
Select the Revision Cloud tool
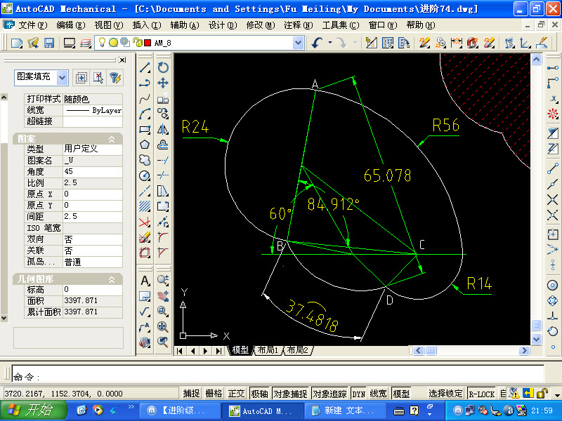point(145,160)
